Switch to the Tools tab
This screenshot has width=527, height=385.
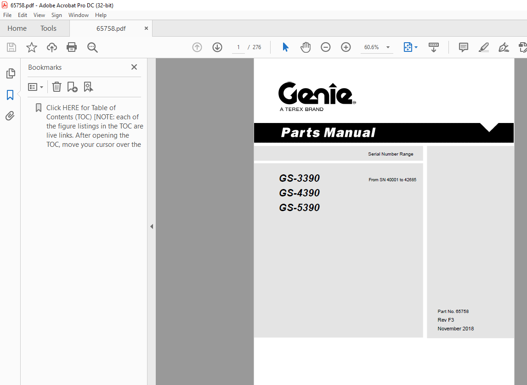48,28
